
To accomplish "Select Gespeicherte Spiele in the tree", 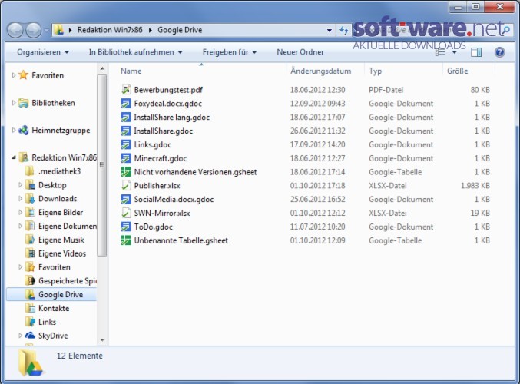I will pyautogui.click(x=68, y=280).
